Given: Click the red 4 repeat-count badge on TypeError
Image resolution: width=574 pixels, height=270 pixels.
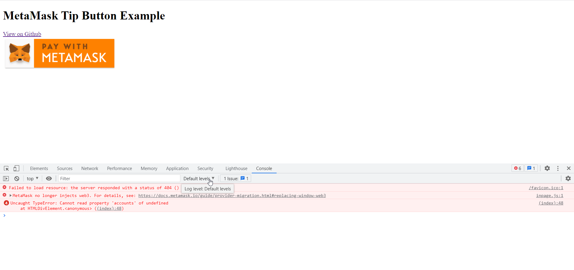Looking at the screenshot, I should point(6,203).
